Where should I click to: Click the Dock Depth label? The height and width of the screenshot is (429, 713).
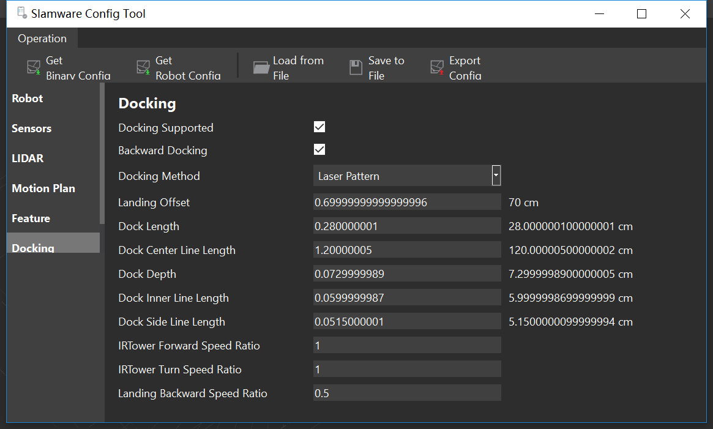coord(147,274)
